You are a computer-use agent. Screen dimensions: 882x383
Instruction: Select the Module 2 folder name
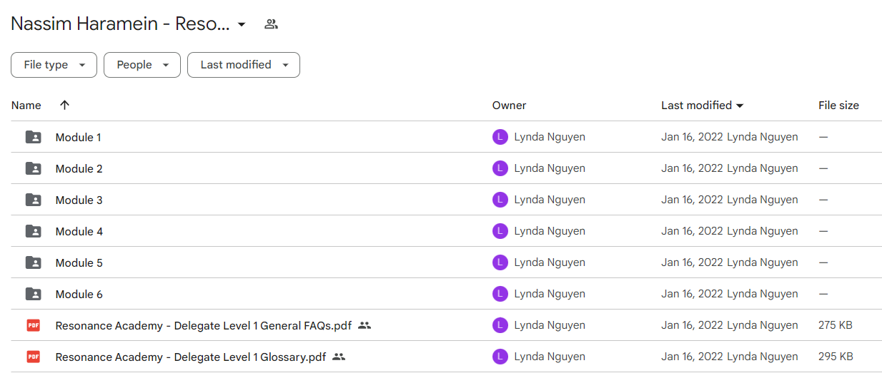[79, 169]
